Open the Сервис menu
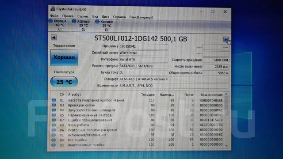Viewport: 283px width, 159px height. click(x=83, y=16)
